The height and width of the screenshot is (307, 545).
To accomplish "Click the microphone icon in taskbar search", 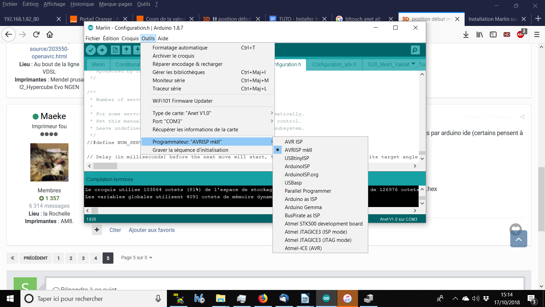I will [158, 299].
